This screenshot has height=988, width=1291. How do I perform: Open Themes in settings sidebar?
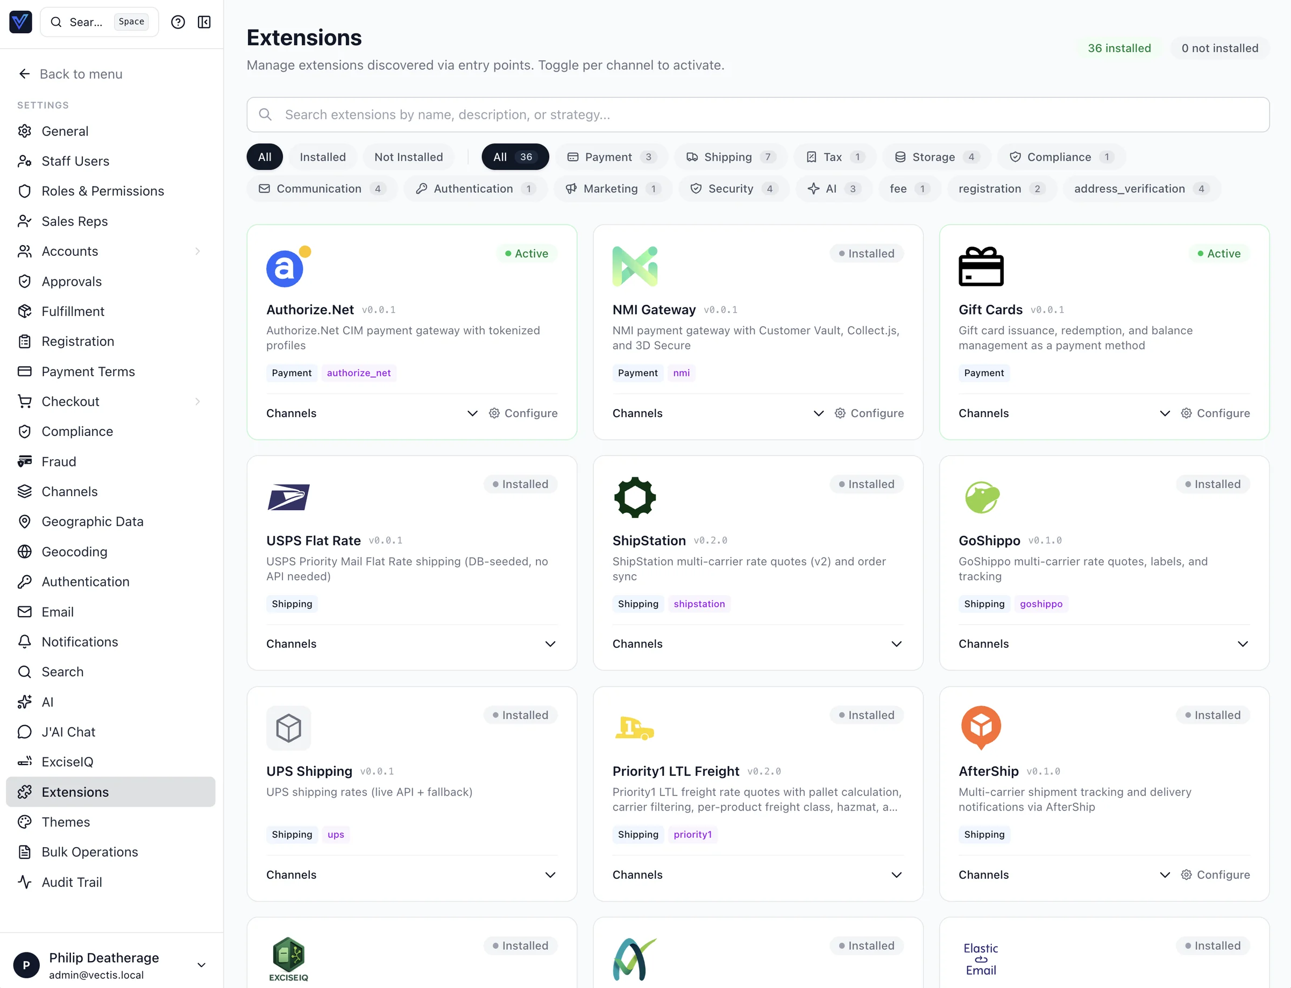coord(66,822)
